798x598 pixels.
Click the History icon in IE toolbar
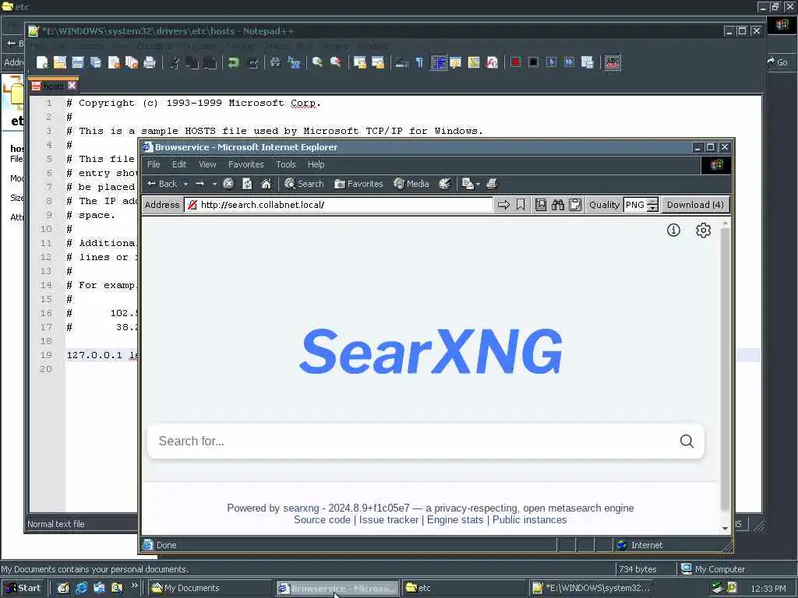tap(445, 184)
